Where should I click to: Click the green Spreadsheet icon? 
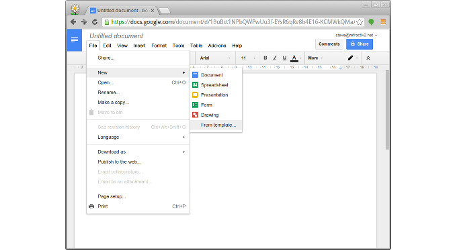click(x=195, y=85)
